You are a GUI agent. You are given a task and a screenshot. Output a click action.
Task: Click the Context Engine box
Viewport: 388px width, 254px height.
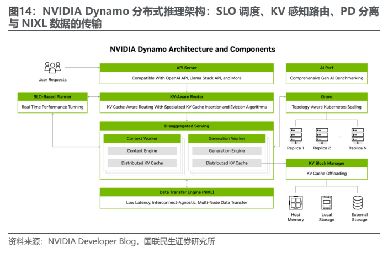click(142, 151)
